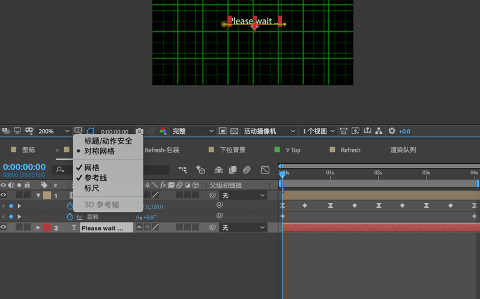Click the keyframe at 01s on the timeline
This screenshot has width=480, height=299.
click(331, 205)
